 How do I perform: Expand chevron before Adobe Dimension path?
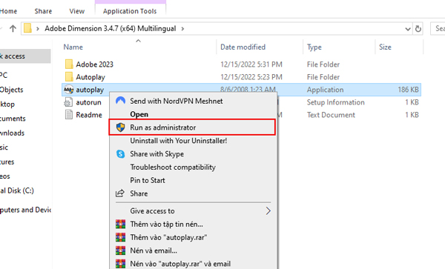coord(38,29)
